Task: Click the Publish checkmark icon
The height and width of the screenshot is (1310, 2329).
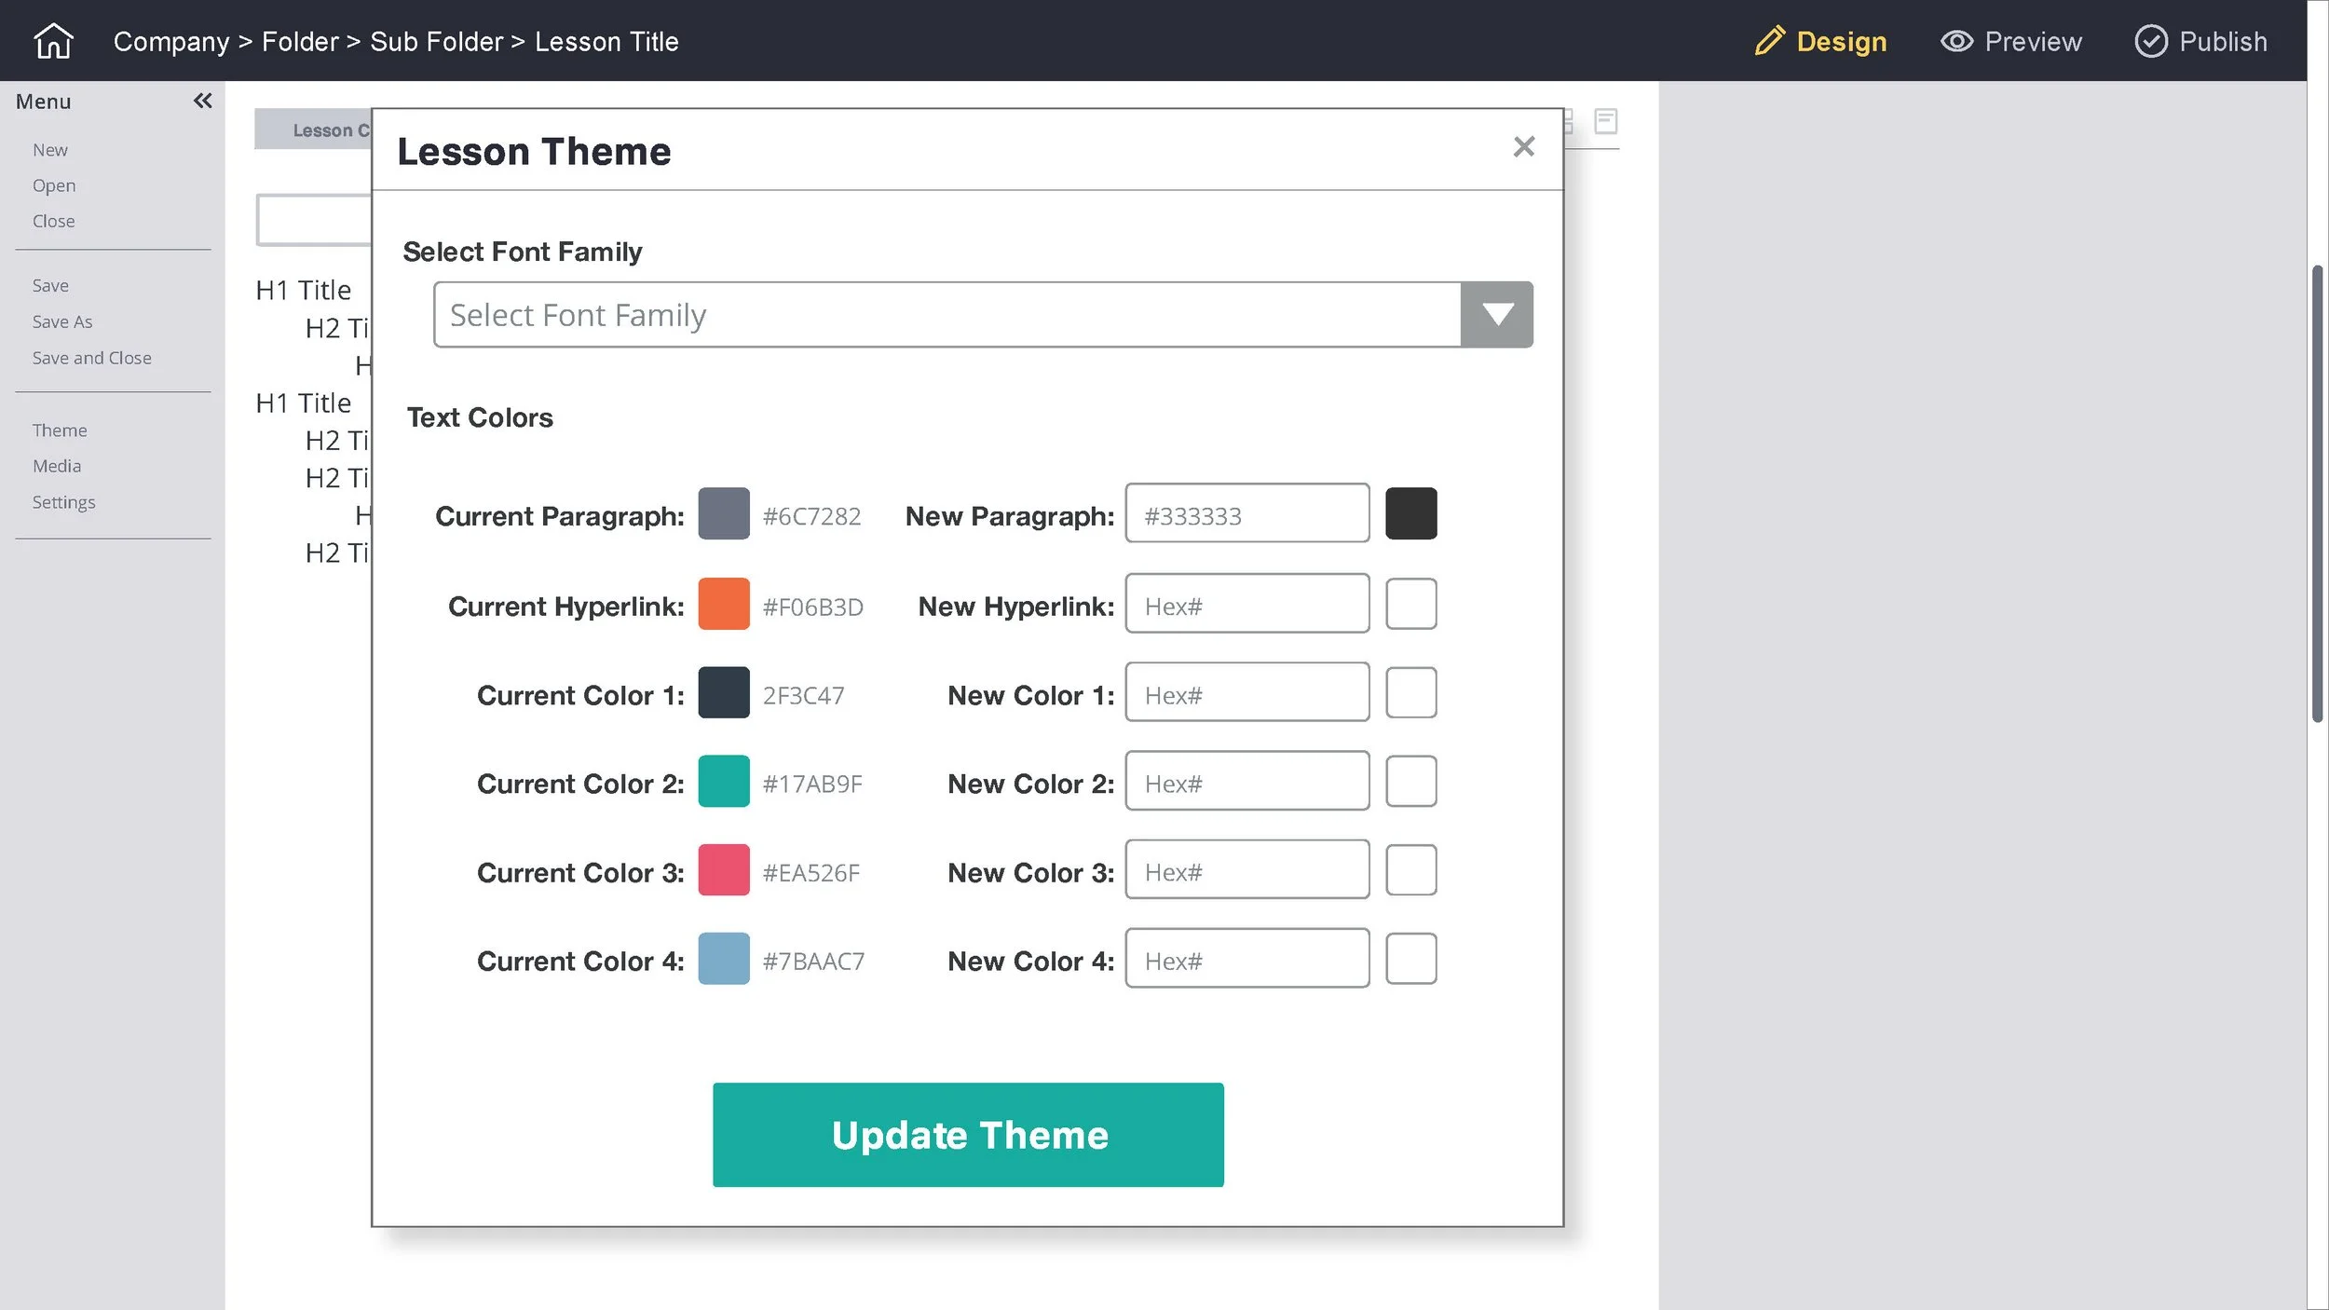Action: pos(2150,41)
